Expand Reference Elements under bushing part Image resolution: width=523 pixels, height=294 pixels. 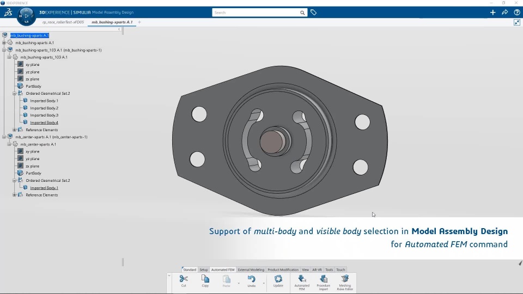point(14,130)
